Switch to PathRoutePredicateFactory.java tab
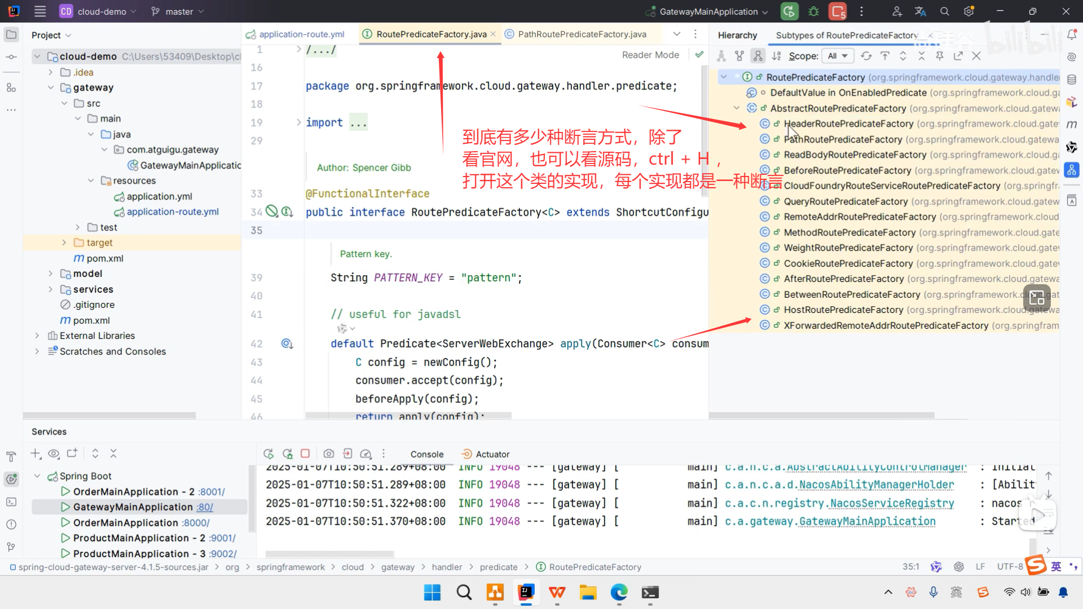The width and height of the screenshot is (1083, 609). pyautogui.click(x=582, y=34)
